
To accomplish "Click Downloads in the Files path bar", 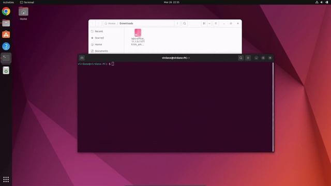I will pyautogui.click(x=126, y=23).
